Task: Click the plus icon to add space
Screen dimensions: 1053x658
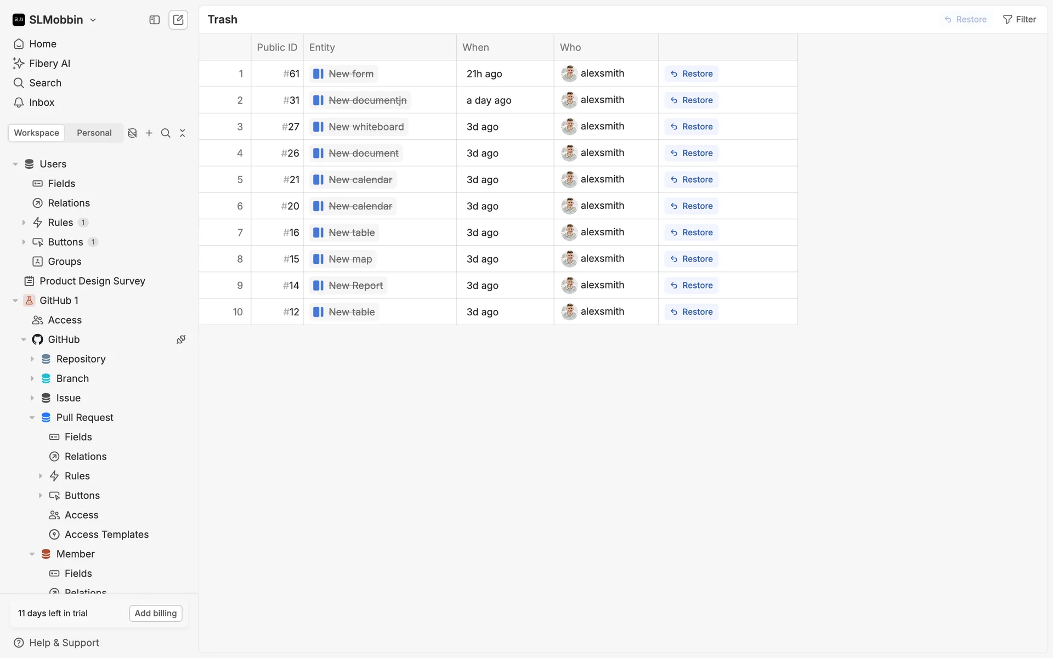Action: coord(149,133)
